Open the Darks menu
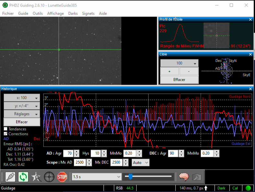This screenshot has width=255, height=192. [73, 14]
